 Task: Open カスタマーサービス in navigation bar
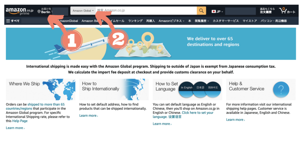pos(226,21)
